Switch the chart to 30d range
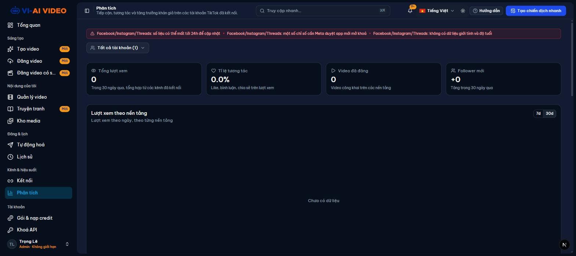Viewport: 576px width, 256px height. (x=550, y=113)
